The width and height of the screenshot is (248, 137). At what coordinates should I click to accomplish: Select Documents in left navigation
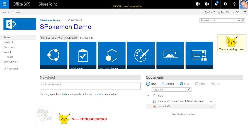pos(9,47)
